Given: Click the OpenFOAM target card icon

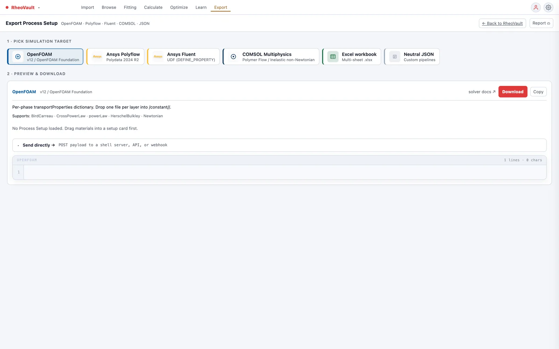Looking at the screenshot, I should click(x=18, y=57).
